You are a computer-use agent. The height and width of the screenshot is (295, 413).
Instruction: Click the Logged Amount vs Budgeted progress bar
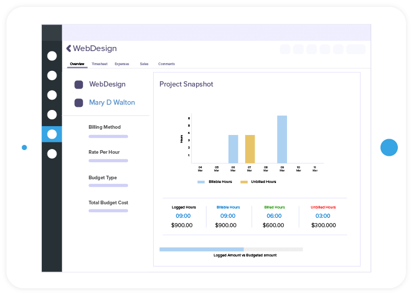(231, 249)
